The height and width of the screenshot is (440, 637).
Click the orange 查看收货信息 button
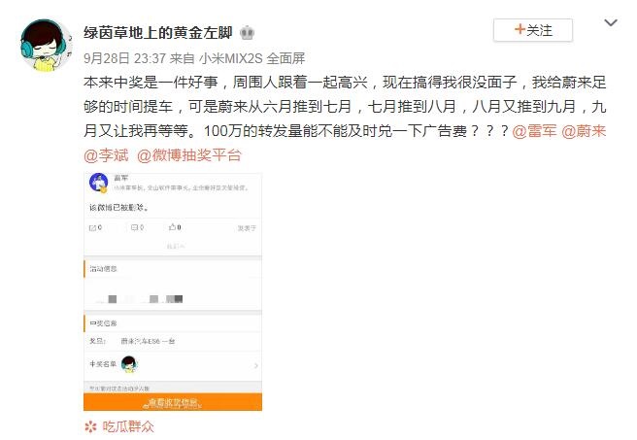[173, 402]
